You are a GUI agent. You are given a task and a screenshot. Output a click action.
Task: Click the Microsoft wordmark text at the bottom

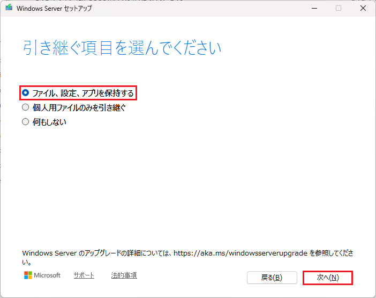point(47,275)
